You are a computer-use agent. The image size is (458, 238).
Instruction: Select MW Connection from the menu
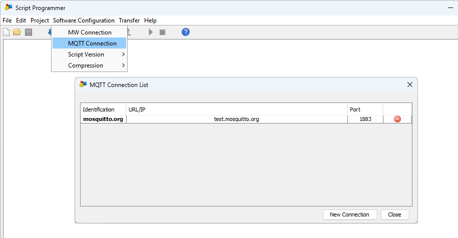(89, 32)
